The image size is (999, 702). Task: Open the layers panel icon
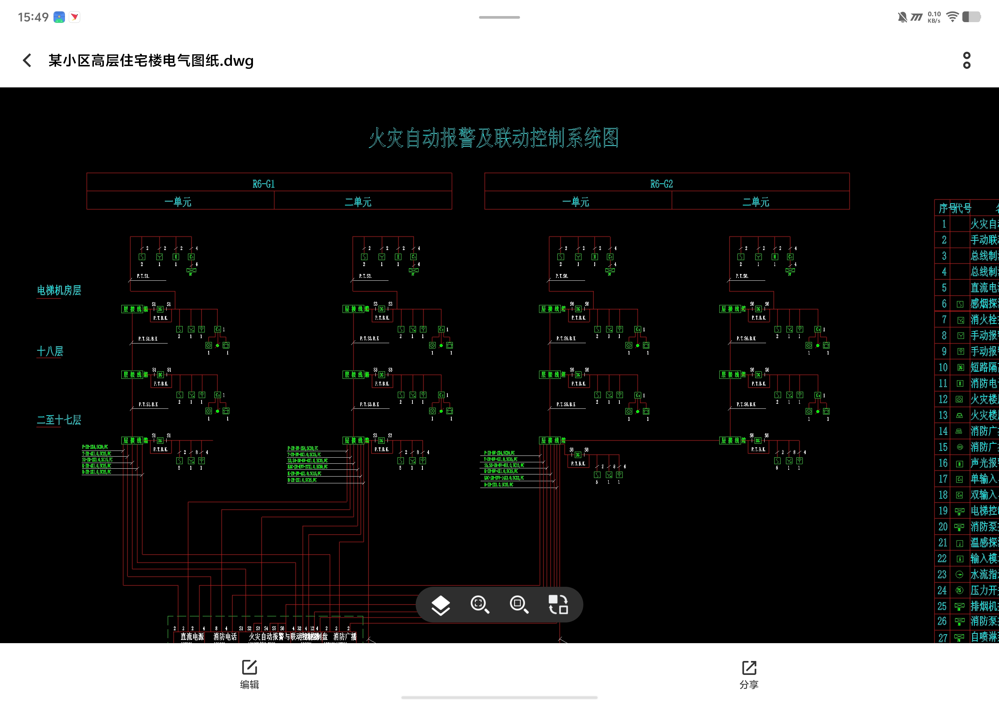click(x=440, y=605)
